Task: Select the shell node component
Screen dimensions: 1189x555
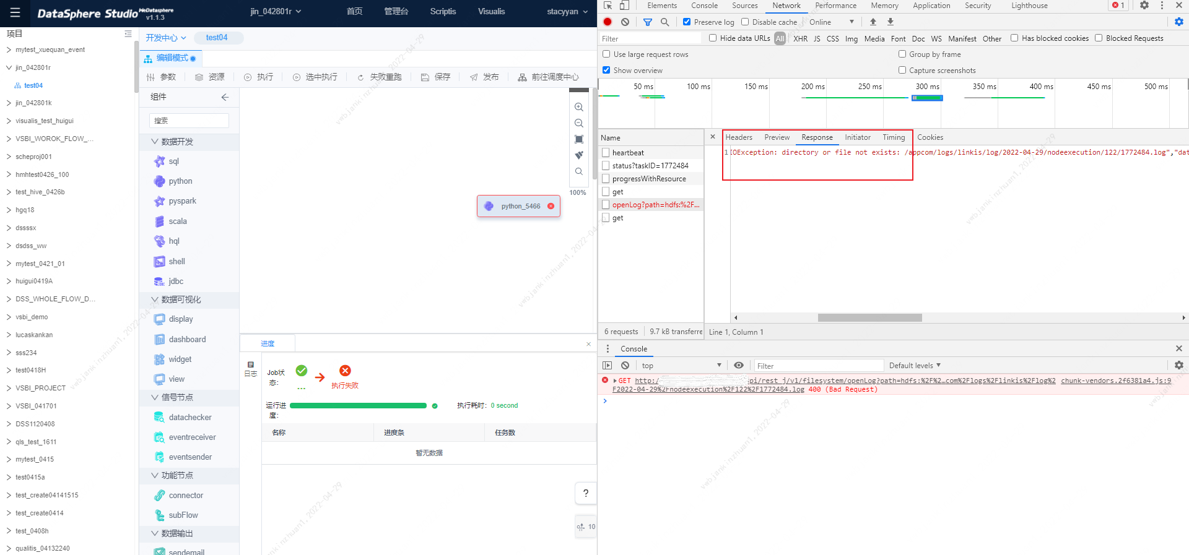Action: 170,262
